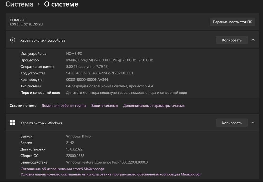Click Характеристики Windows header title
The image size is (263, 182).
pos(41,123)
